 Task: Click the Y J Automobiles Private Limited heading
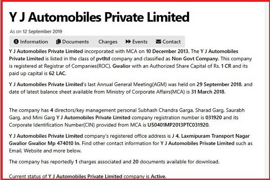[x=99, y=17]
